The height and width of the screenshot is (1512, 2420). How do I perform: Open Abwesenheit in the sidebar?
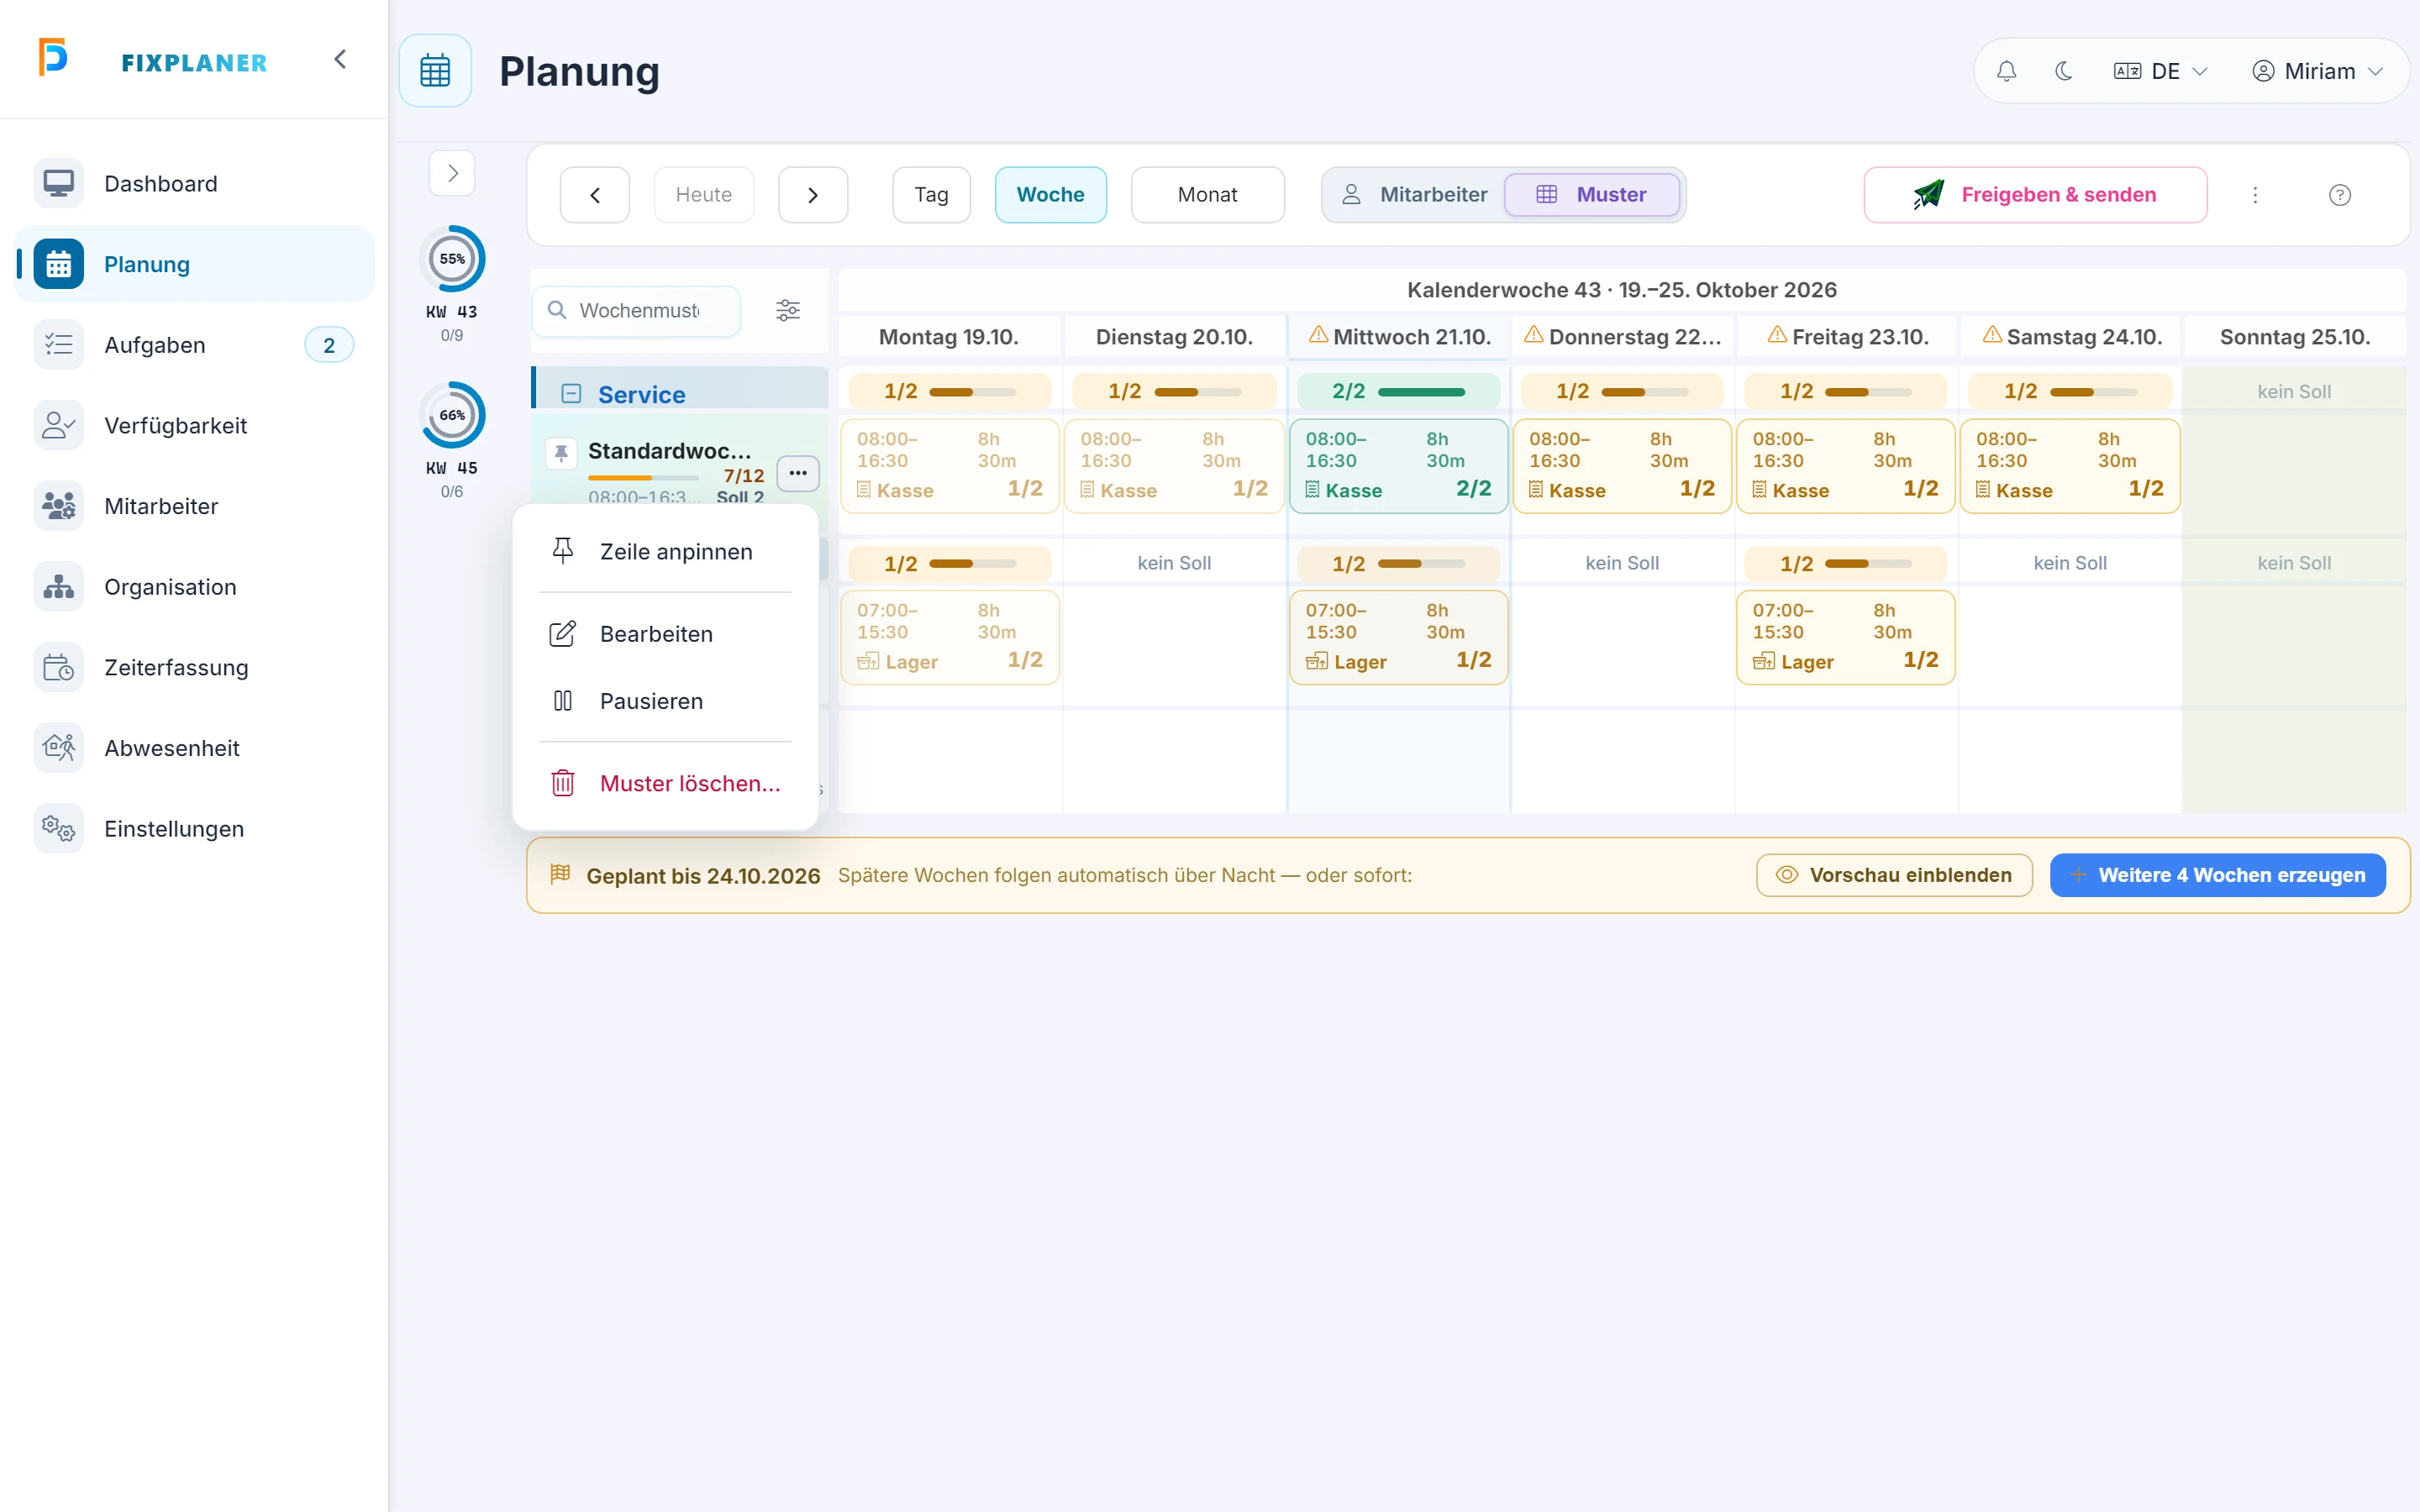click(x=194, y=748)
